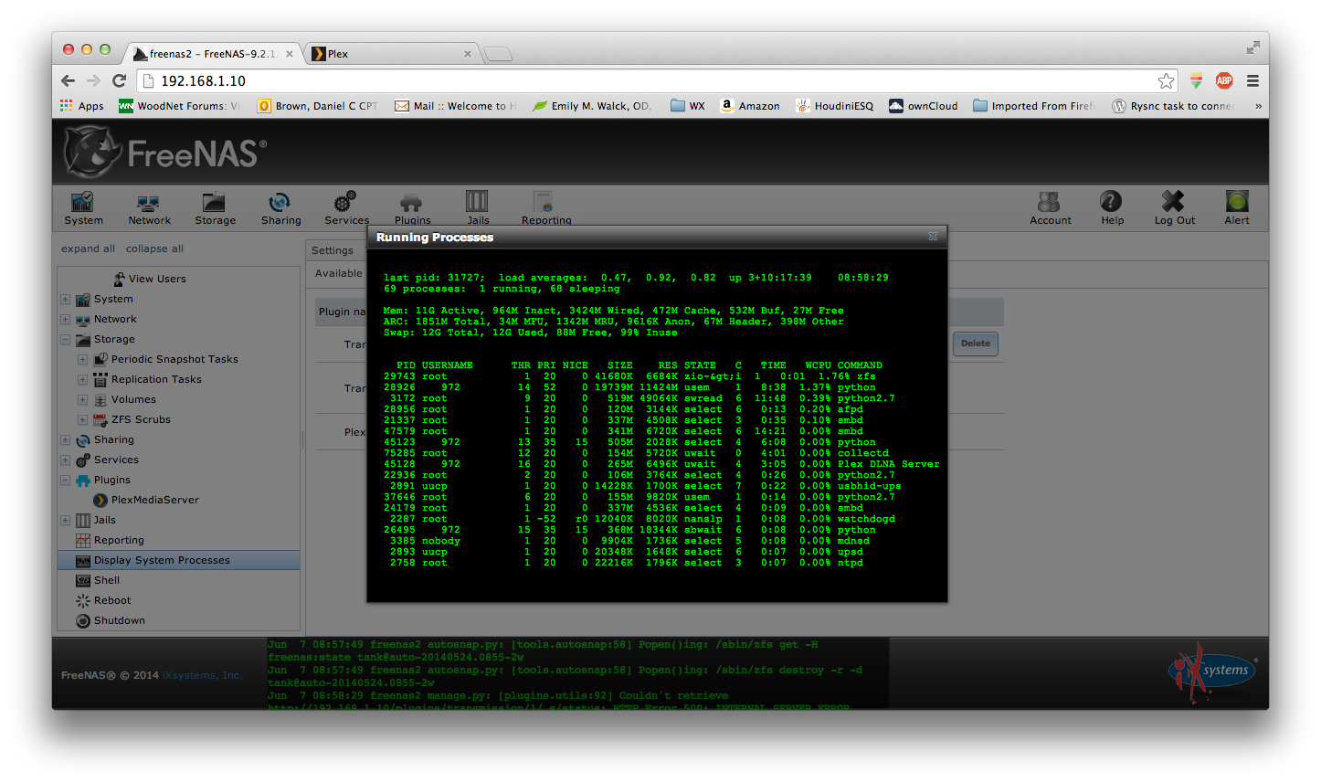The image size is (1321, 782).
Task: Click the Alert status icon
Action: coord(1237,207)
